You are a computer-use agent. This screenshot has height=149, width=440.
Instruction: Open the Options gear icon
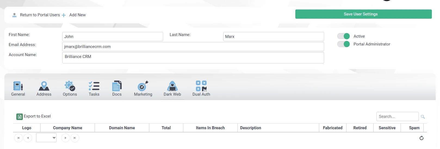pos(70,86)
